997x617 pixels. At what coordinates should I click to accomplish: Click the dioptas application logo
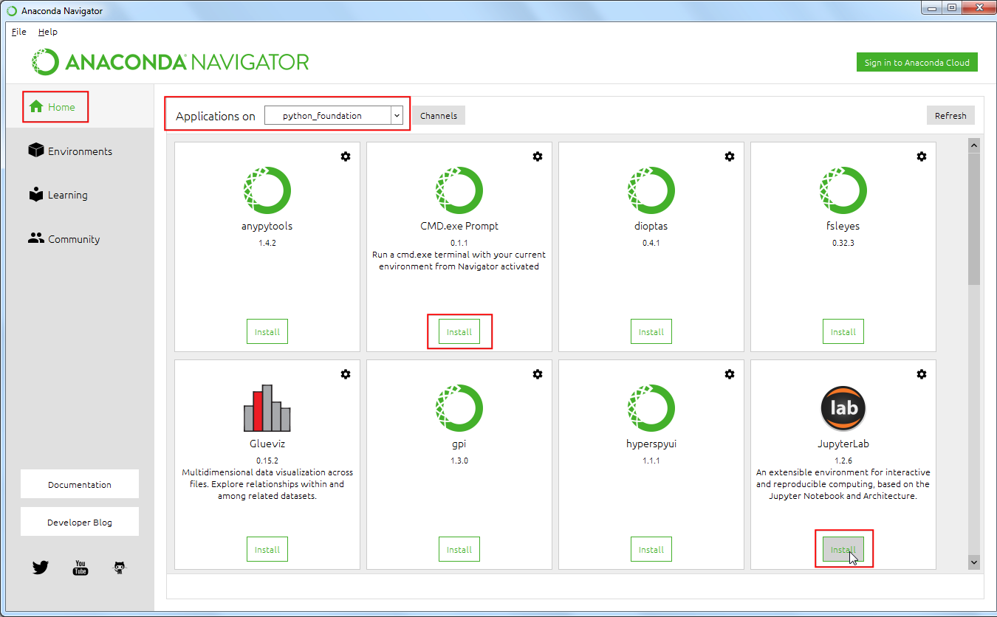[x=651, y=190]
